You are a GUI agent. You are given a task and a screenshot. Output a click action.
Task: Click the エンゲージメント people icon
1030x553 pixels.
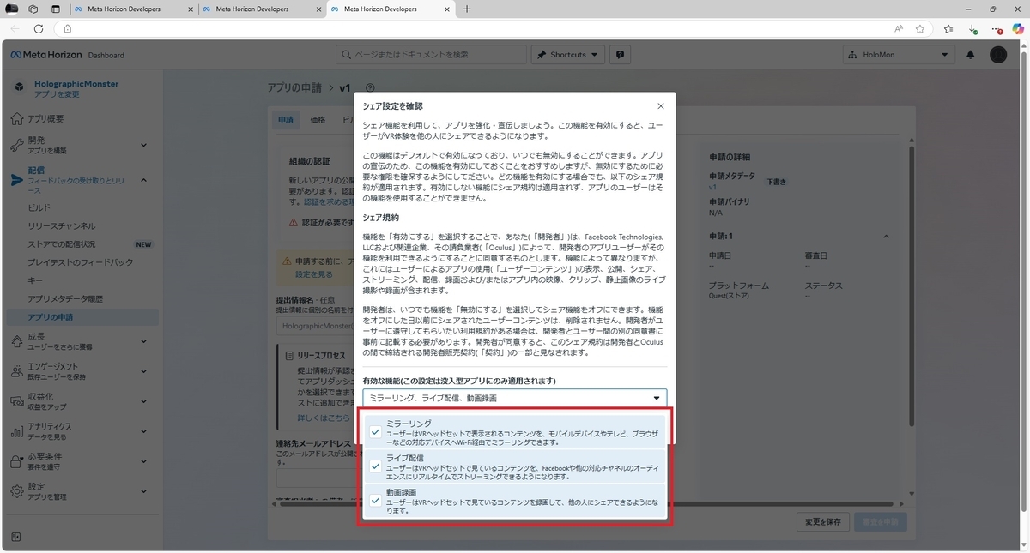(x=18, y=370)
